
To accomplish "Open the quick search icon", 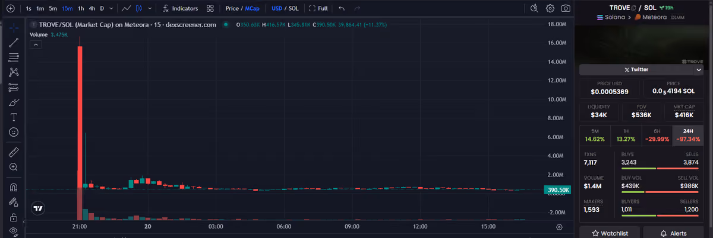I will point(534,8).
